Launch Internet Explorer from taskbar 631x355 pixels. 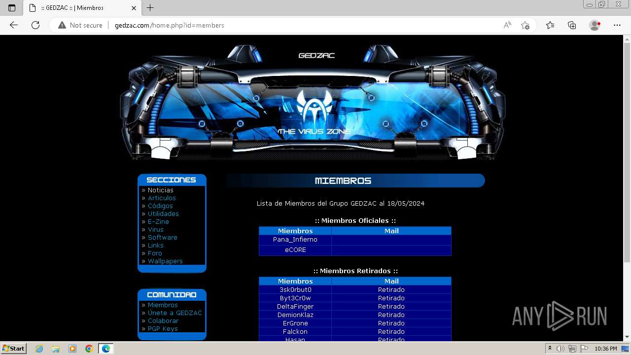(x=39, y=349)
